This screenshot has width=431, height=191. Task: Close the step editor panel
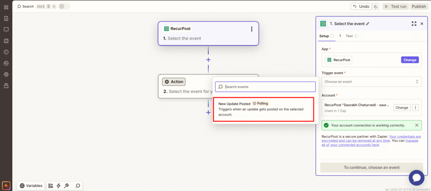tap(422, 24)
